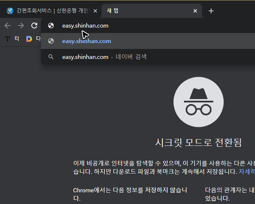Viewport: 255px width, 204px height.
Task: Open the Daum D bookmark
Action: [x=33, y=38]
